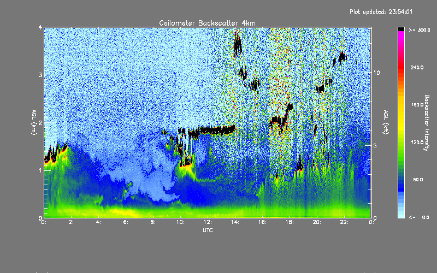Image resolution: width=437 pixels, height=273 pixels.
Task: Click the '10:' hour tick label on the time axis
Action: [180, 222]
